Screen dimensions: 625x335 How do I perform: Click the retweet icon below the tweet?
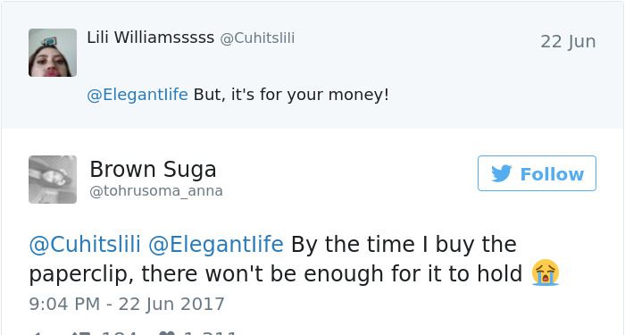80,333
